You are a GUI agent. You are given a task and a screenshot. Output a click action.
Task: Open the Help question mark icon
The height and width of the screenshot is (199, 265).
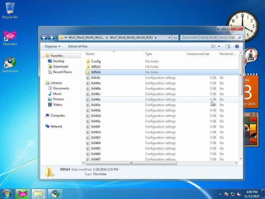[237, 46]
